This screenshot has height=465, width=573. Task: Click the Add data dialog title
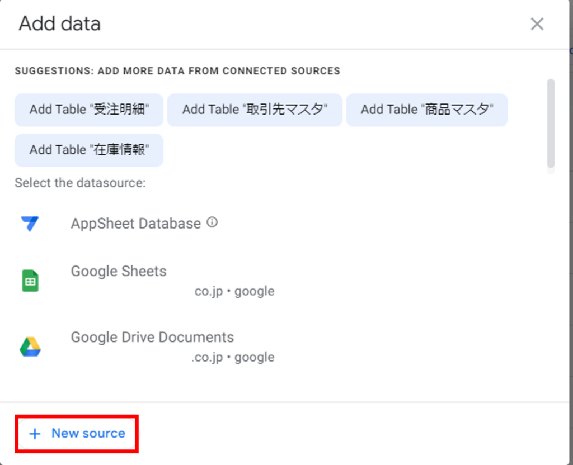pos(59,23)
